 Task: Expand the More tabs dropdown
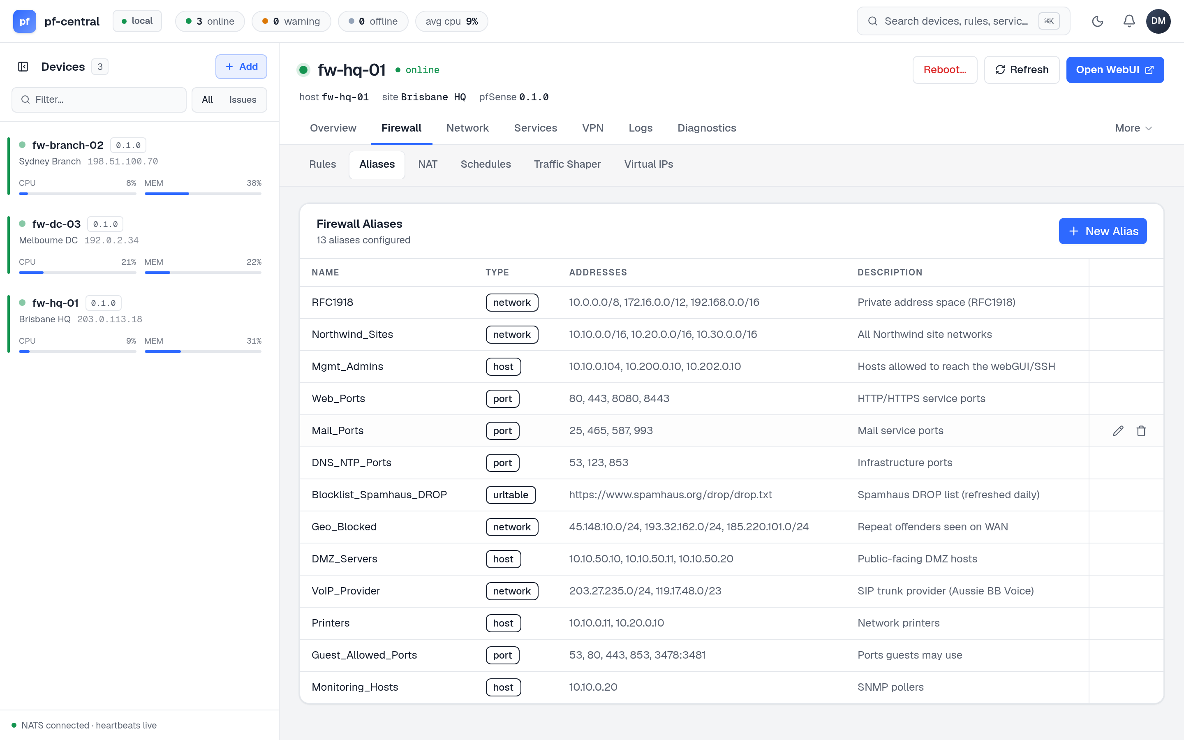click(x=1133, y=128)
